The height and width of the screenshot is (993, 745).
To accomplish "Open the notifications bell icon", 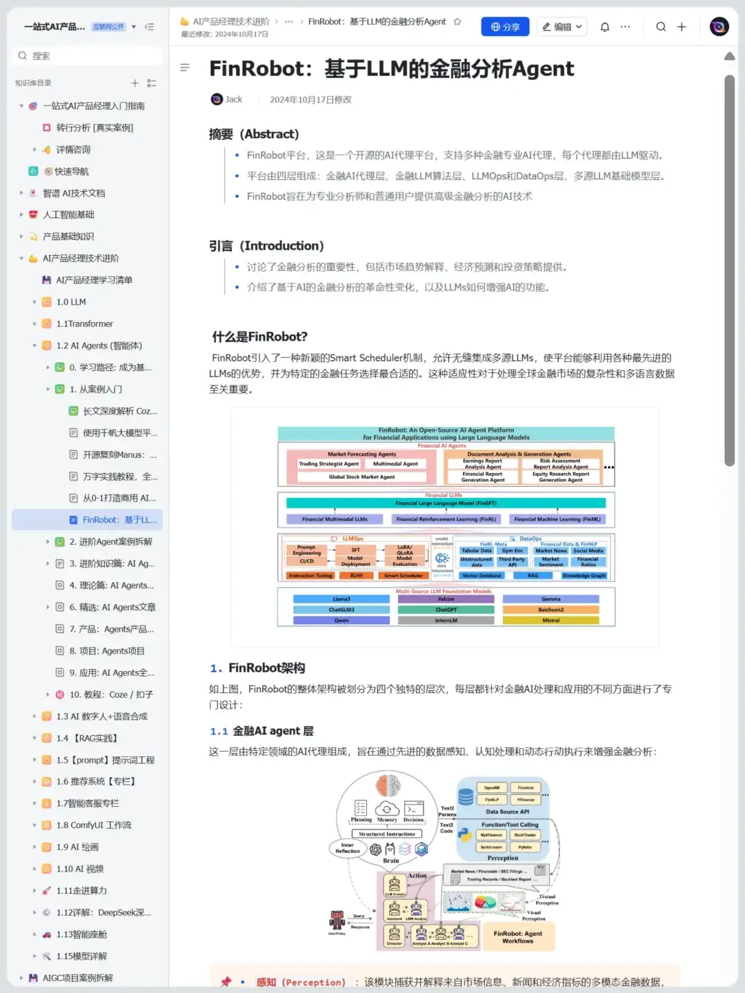I will [605, 26].
